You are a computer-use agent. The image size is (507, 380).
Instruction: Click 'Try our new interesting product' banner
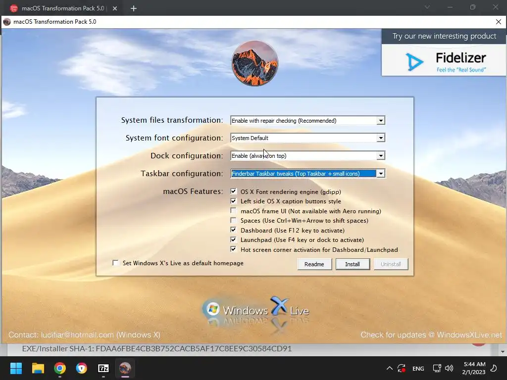click(x=444, y=36)
